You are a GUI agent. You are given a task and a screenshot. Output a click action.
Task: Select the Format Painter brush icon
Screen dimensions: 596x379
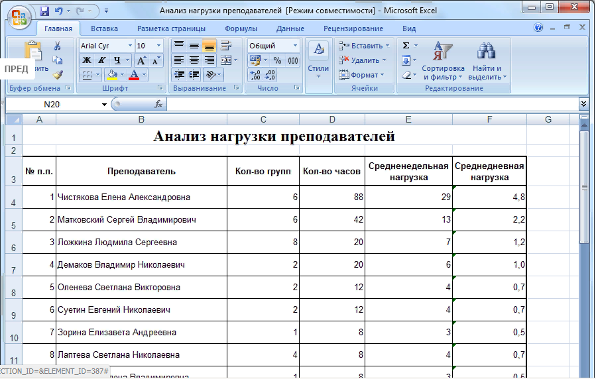(x=57, y=75)
